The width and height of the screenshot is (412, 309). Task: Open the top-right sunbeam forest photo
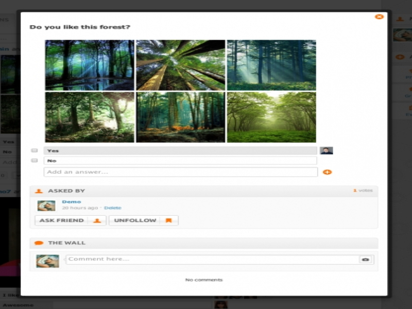(x=271, y=65)
